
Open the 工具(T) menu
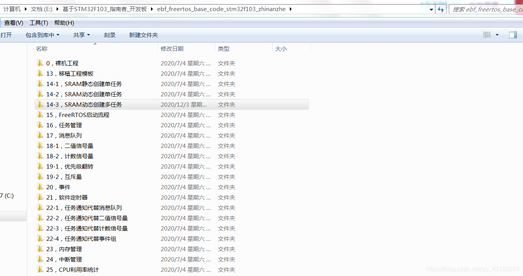pos(39,23)
